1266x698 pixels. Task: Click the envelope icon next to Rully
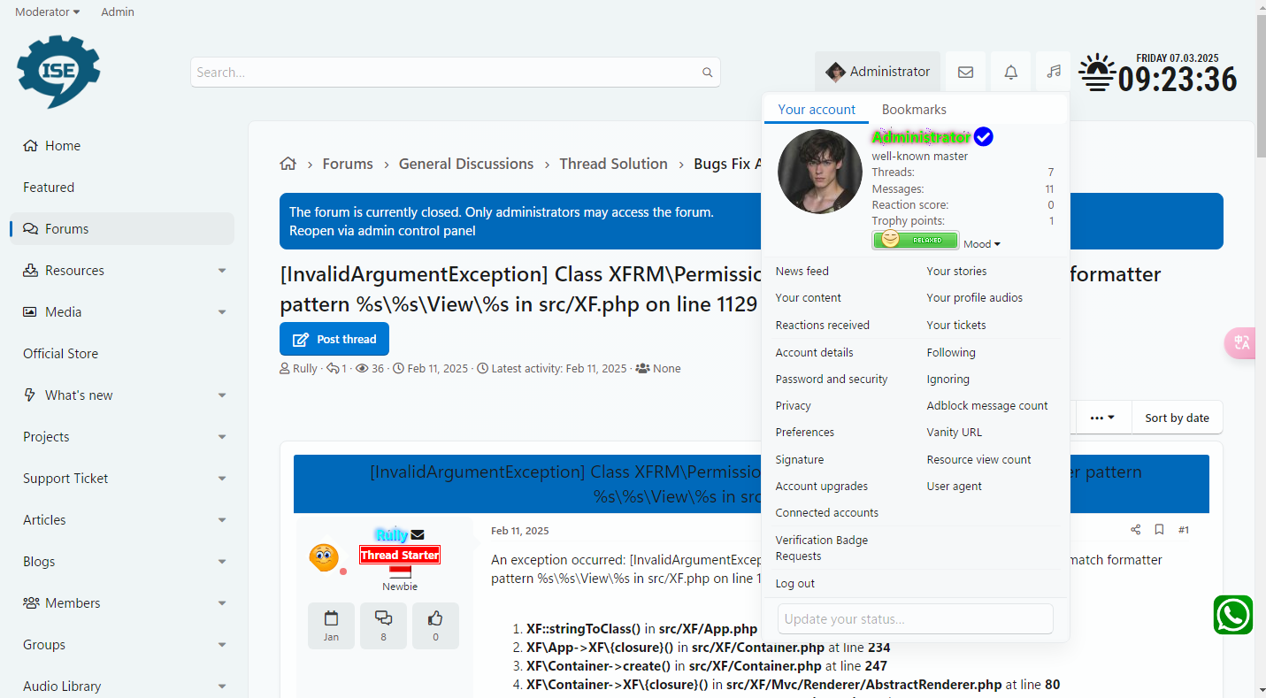[418, 534]
